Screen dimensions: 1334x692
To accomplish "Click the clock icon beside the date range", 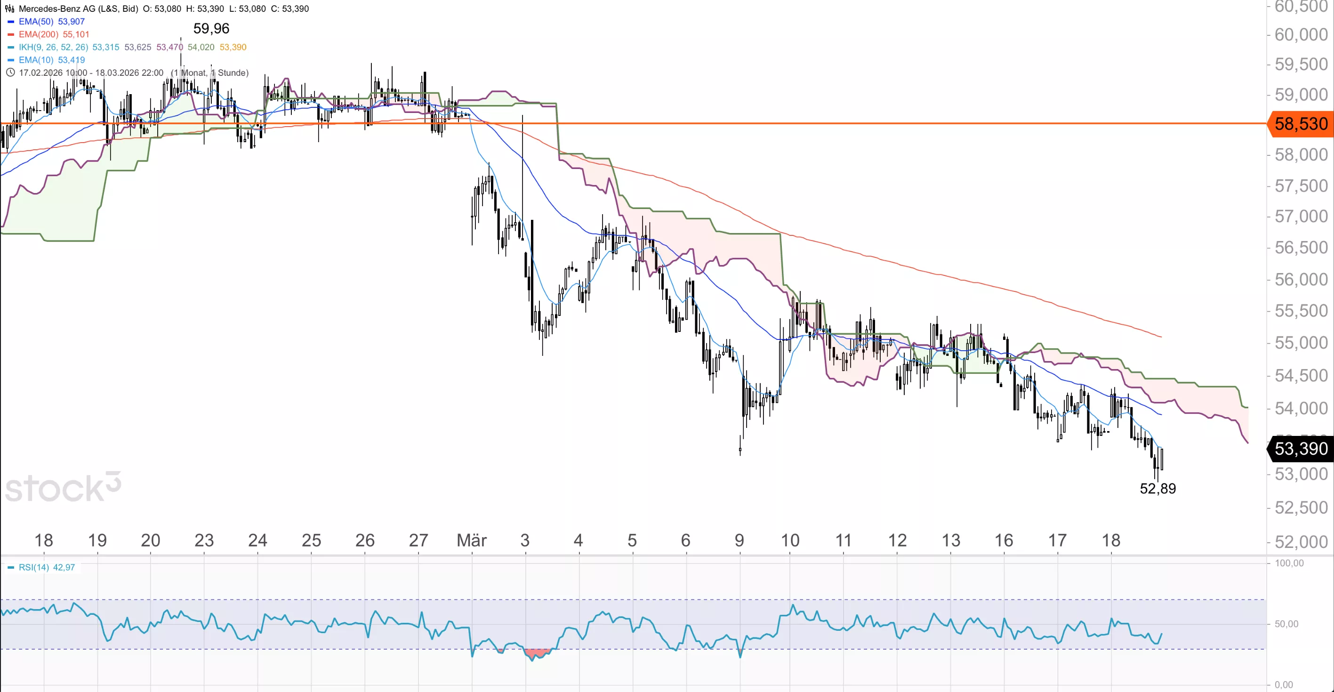I will [x=10, y=72].
